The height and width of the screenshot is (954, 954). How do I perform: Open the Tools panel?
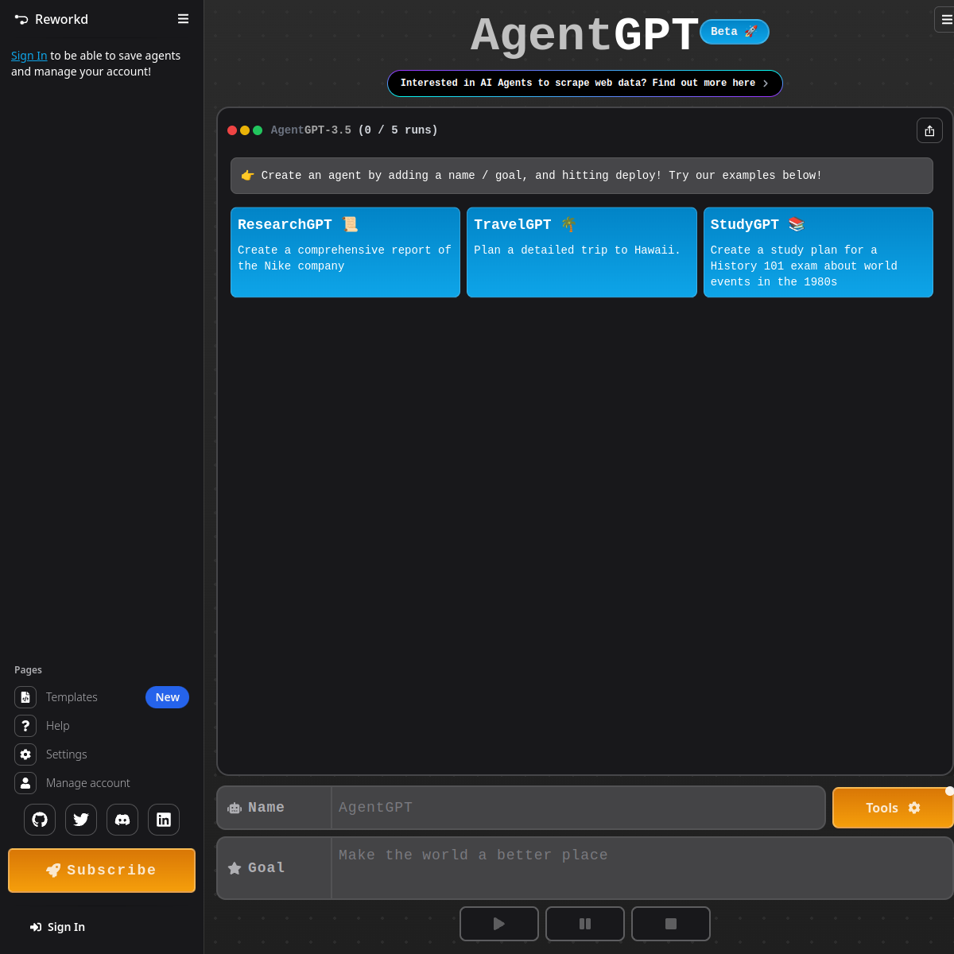893,807
